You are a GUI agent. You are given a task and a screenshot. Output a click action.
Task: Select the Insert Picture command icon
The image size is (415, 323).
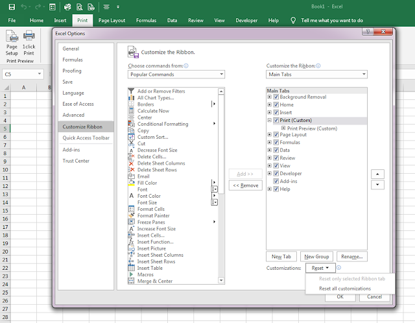click(x=131, y=248)
